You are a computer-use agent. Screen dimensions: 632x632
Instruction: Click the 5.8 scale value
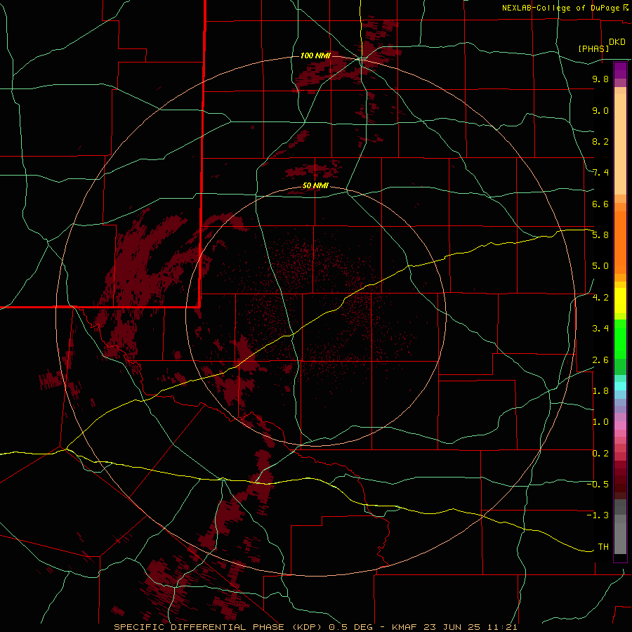pyautogui.click(x=600, y=235)
